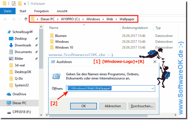188x120 pixels.
Task: Click the Documents page icon
Action: [x=11, y=52]
